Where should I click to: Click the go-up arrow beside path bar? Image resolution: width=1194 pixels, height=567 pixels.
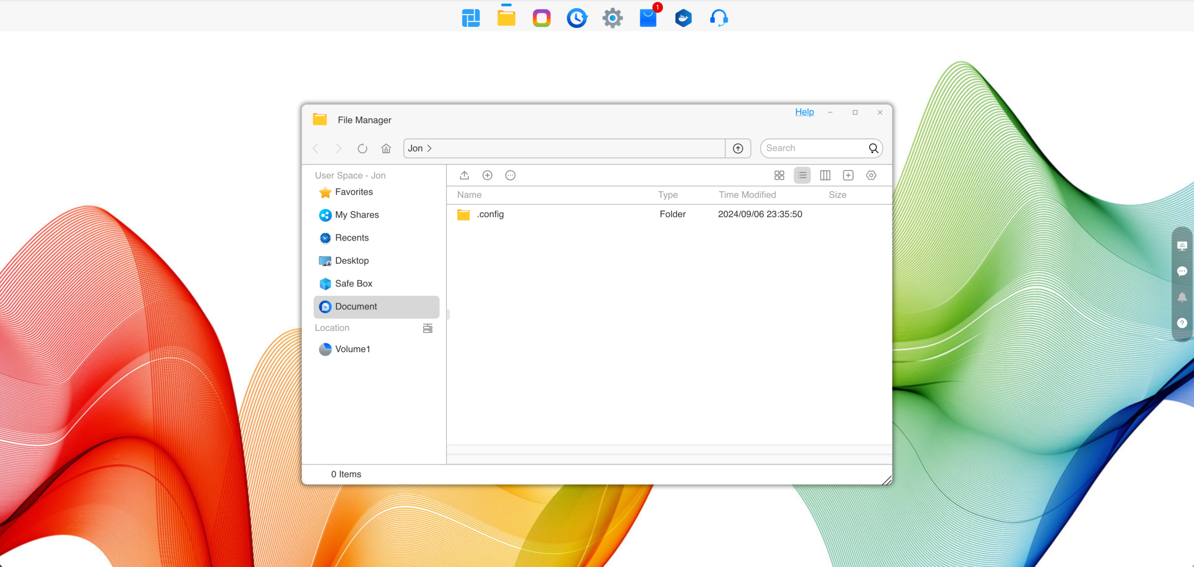(738, 148)
